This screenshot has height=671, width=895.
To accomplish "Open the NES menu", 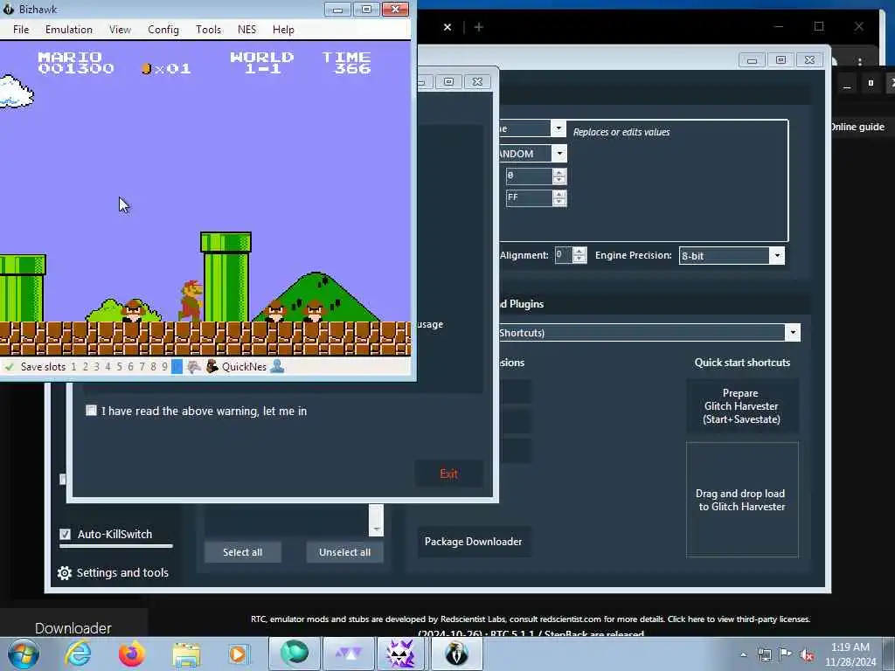I will tap(247, 30).
